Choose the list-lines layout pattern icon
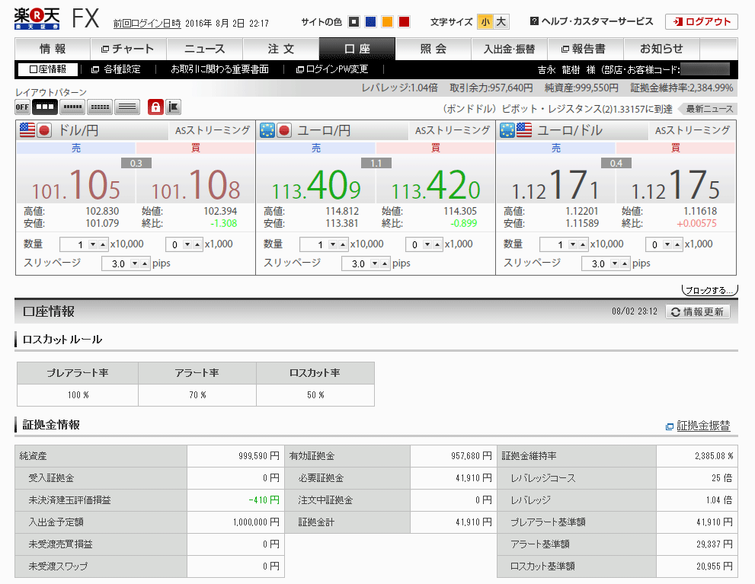755x584 pixels. [127, 107]
